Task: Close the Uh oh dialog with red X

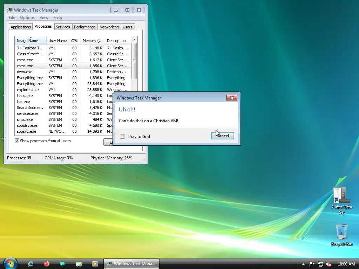Action: (232, 98)
